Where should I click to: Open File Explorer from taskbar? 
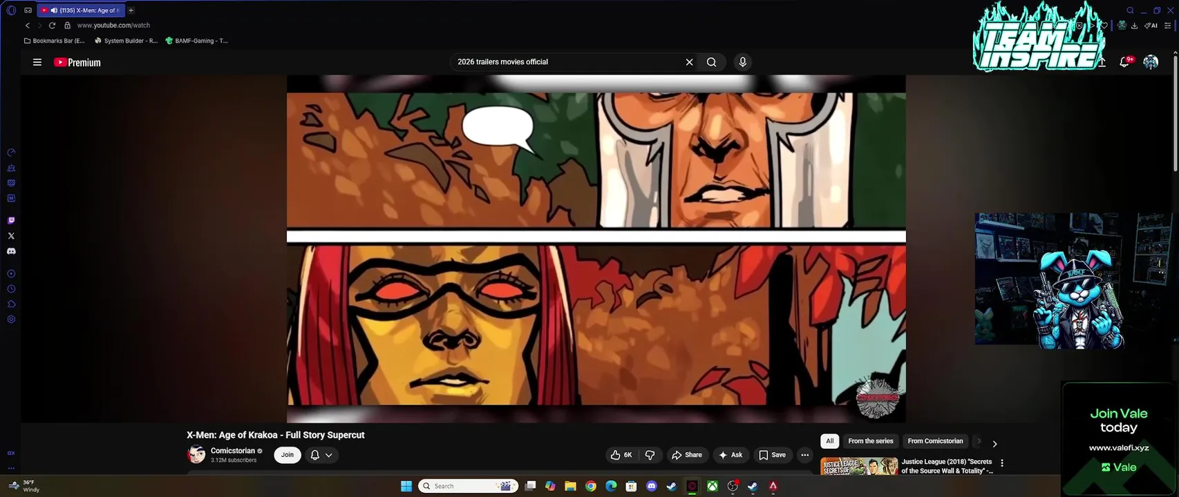[x=570, y=486]
